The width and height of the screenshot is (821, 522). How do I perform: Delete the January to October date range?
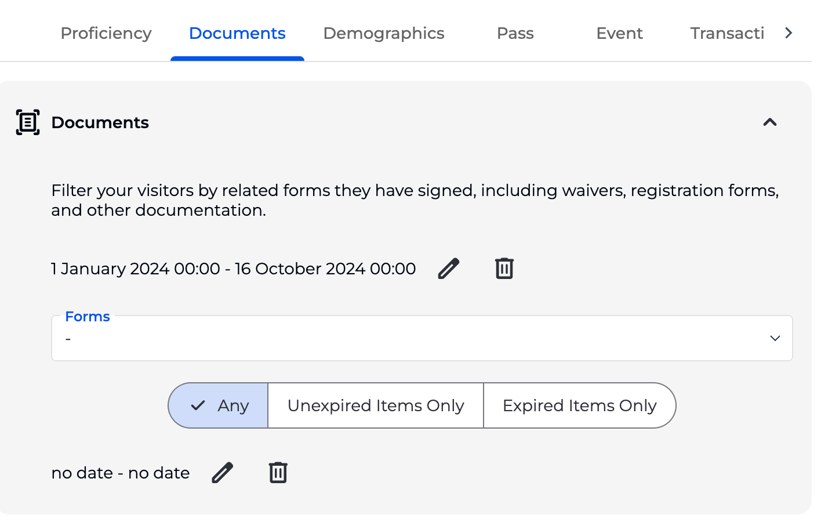click(x=504, y=269)
